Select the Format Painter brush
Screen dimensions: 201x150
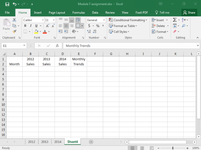(x=14, y=31)
